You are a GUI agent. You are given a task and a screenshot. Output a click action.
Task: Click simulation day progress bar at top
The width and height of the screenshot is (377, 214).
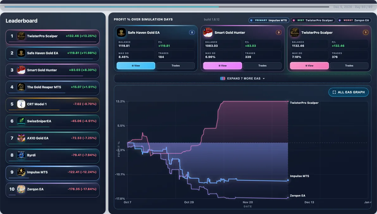[x=167, y=7]
